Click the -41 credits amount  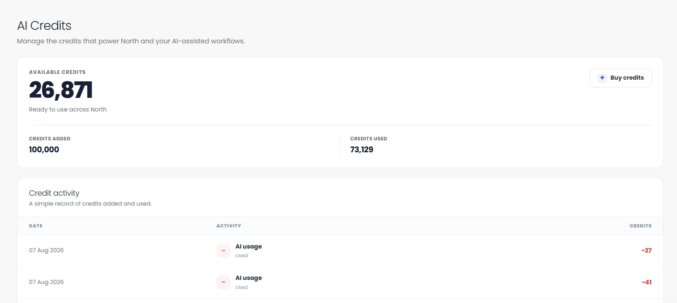(x=646, y=282)
